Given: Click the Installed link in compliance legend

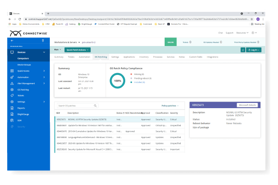Looking at the screenshot, I should (x=139, y=82).
